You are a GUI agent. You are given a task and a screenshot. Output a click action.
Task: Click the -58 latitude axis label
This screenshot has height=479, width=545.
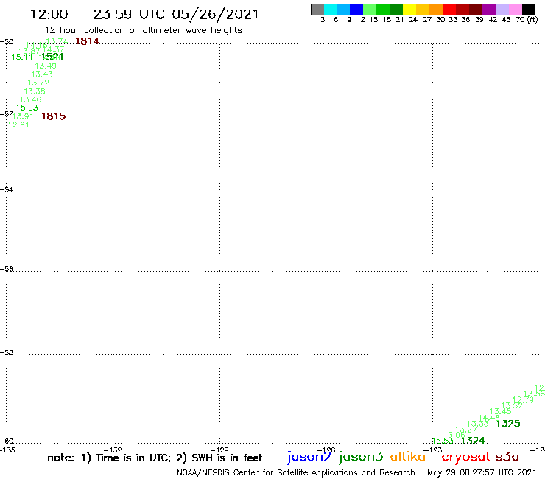point(7,353)
